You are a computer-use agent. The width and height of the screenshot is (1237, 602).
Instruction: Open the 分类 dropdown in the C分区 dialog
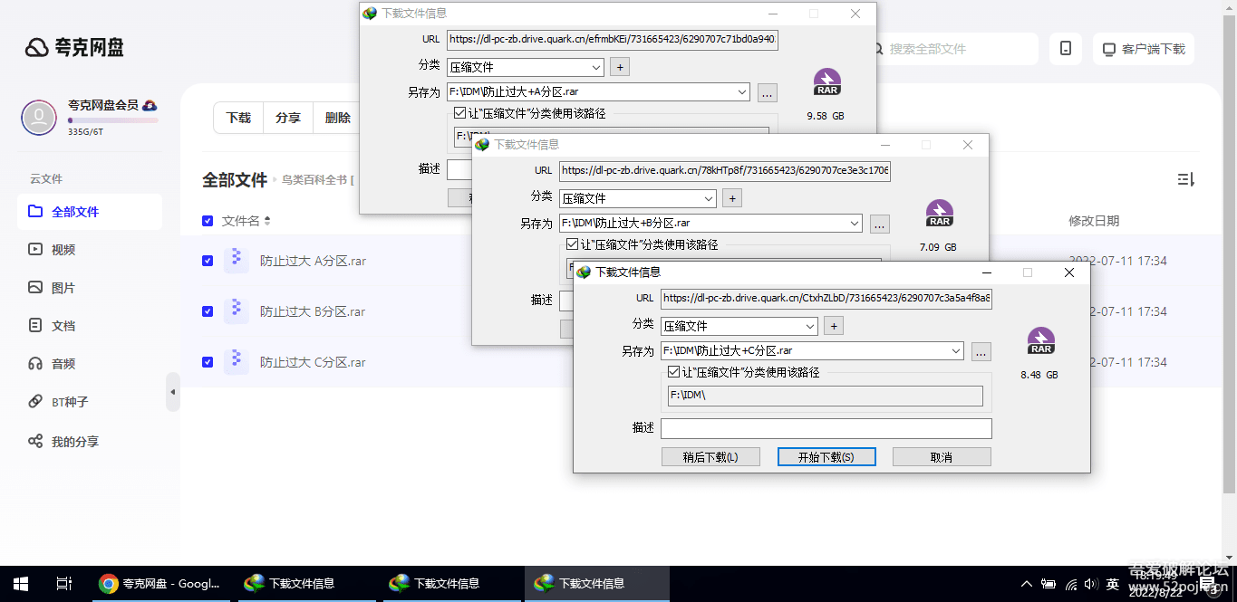click(x=738, y=325)
